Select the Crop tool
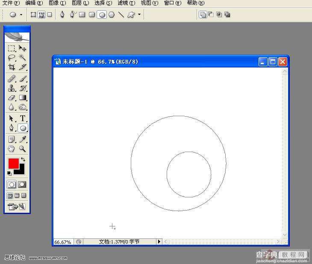This screenshot has width=312, height=264. [12, 67]
